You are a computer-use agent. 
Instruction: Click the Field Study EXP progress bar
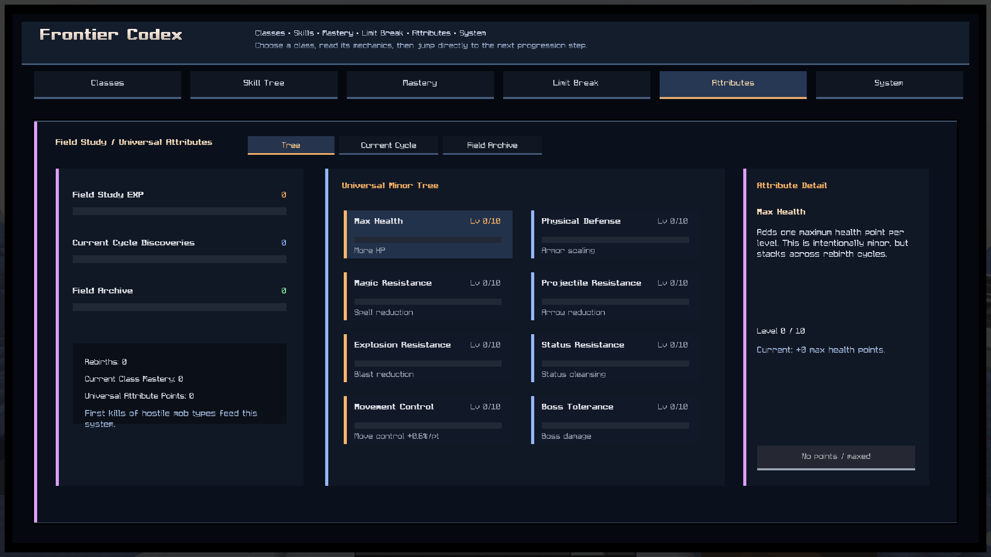[x=179, y=211]
